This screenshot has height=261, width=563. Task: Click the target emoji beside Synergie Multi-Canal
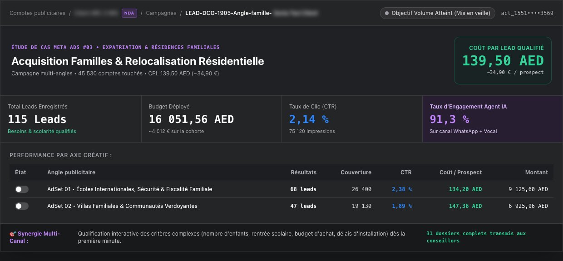pyautogui.click(x=13, y=234)
